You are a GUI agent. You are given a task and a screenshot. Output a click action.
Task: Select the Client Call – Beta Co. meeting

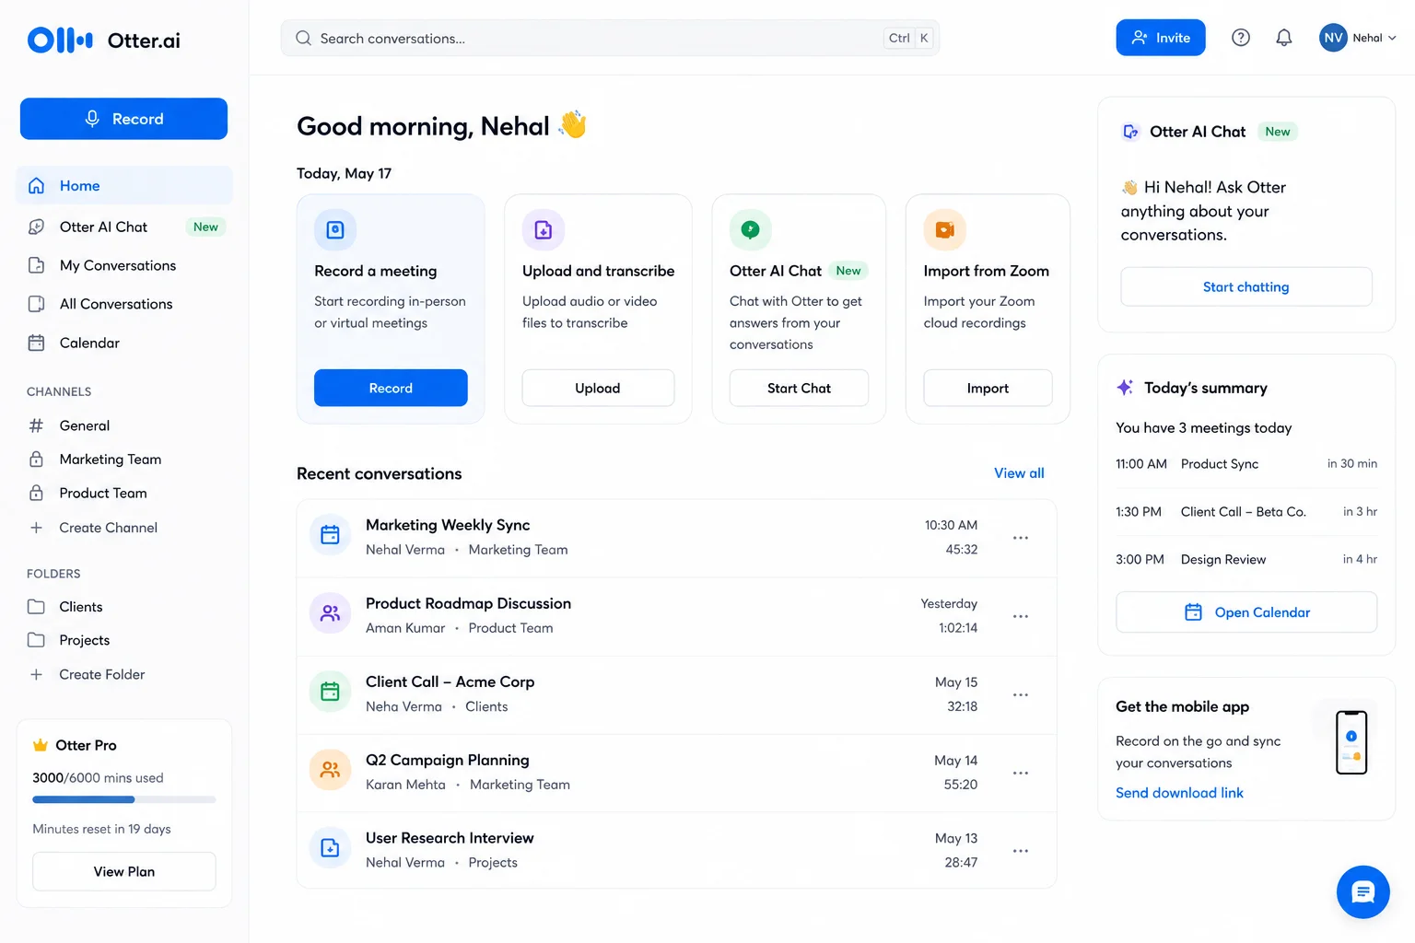click(1246, 512)
